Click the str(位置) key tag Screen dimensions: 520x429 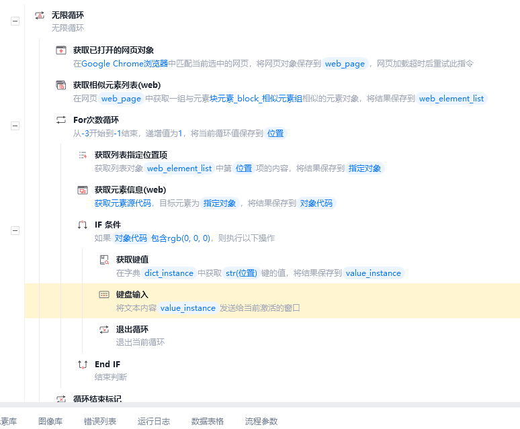click(241, 273)
